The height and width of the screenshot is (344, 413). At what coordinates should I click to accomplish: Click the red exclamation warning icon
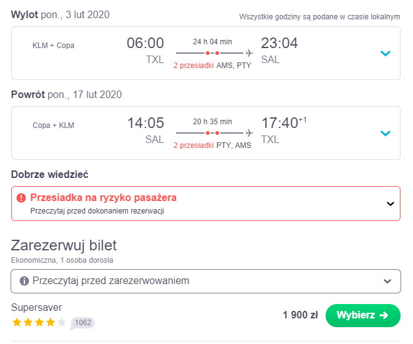coord(21,198)
